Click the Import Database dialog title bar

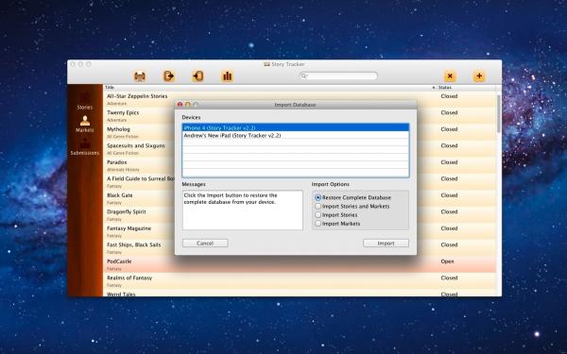(296, 105)
